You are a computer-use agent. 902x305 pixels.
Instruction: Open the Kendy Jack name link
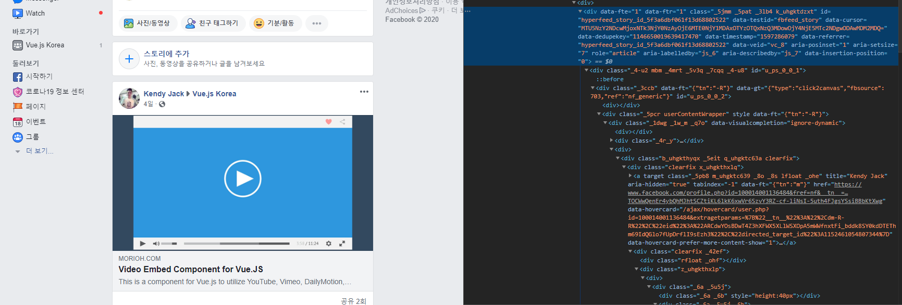[x=164, y=94]
